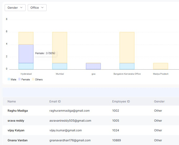Screen dimensions: 179x145
Task: Click employee ID 1002
Action: [x=116, y=111]
